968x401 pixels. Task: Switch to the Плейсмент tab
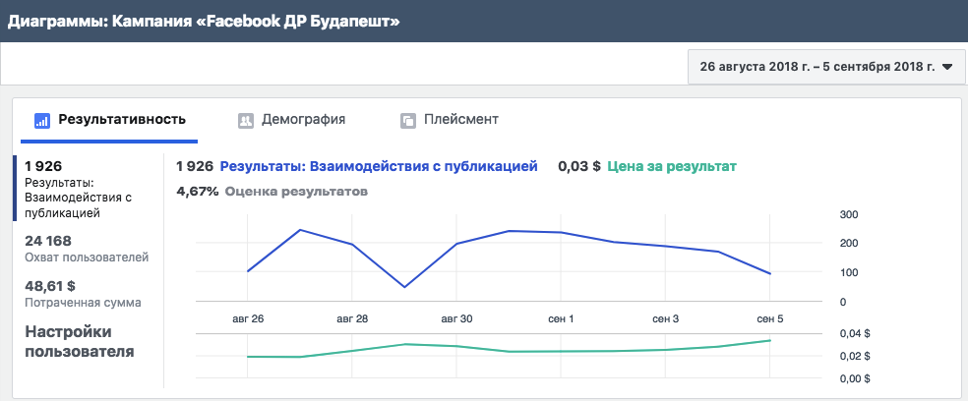pos(450,120)
